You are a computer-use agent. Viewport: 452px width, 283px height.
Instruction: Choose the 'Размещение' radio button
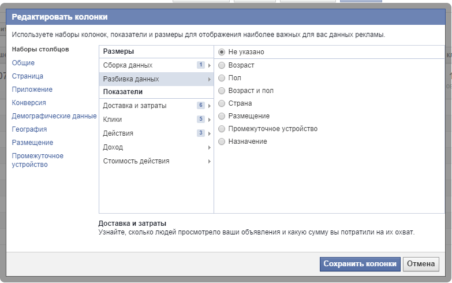(222, 116)
